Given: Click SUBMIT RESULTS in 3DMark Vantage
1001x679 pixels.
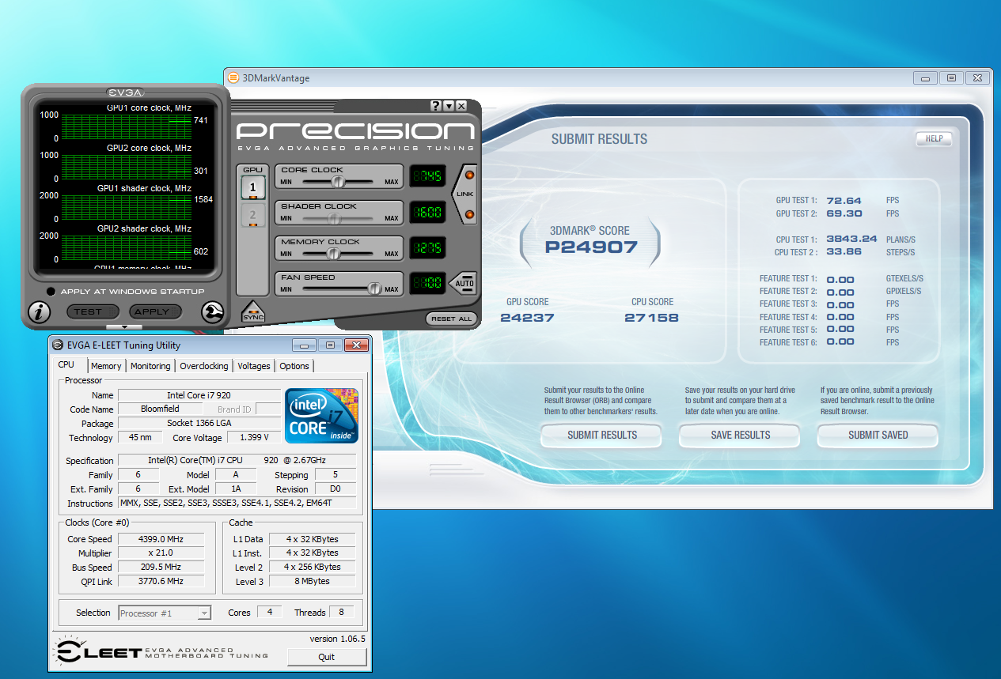Looking at the screenshot, I should point(602,435).
